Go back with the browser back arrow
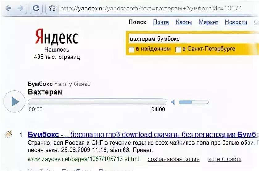 click(8, 8)
